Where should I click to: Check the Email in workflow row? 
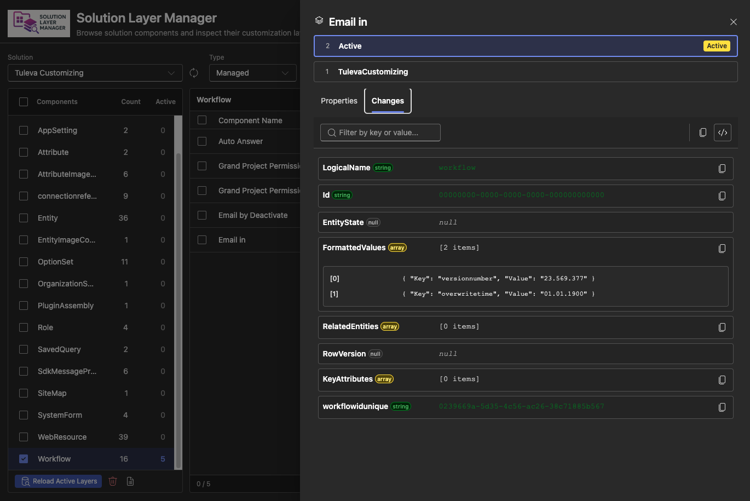point(202,240)
